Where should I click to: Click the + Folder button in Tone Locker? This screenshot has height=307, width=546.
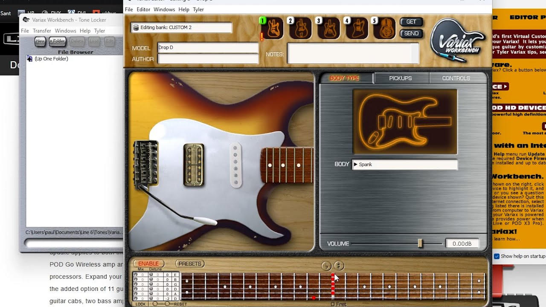point(57,41)
